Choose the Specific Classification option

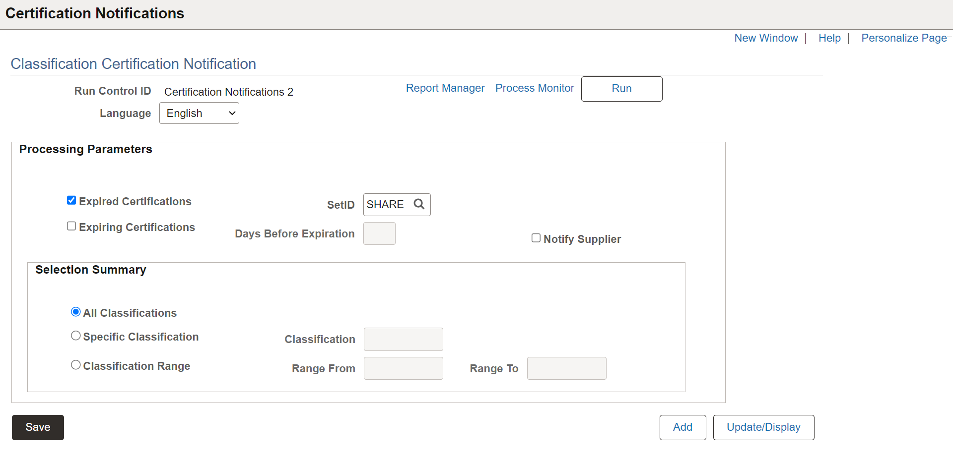pos(76,336)
